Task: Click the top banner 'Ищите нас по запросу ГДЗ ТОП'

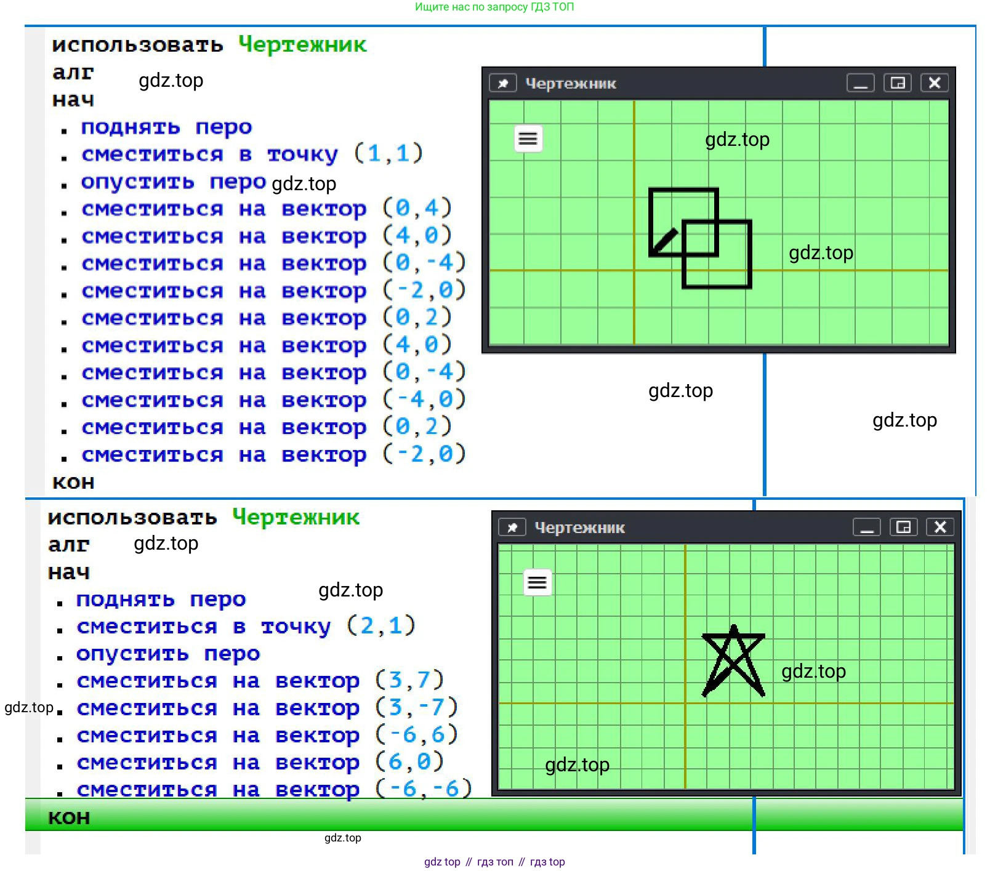Action: click(x=494, y=7)
